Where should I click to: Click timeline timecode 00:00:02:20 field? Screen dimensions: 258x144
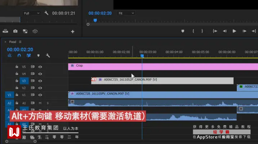pyautogui.click(x=20, y=49)
